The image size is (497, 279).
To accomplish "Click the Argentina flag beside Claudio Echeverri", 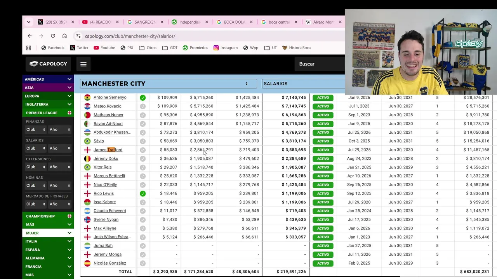I will [x=87, y=211].
